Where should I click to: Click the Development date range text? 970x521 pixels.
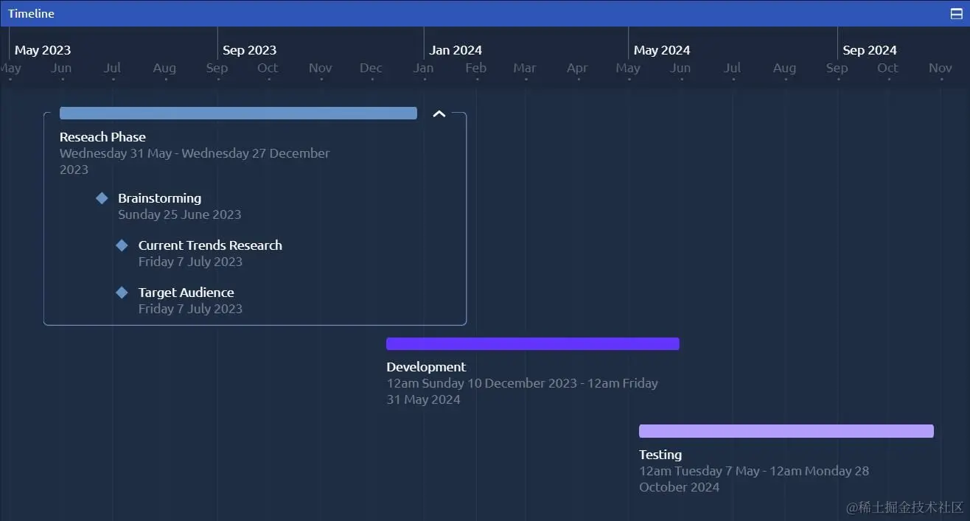click(523, 391)
